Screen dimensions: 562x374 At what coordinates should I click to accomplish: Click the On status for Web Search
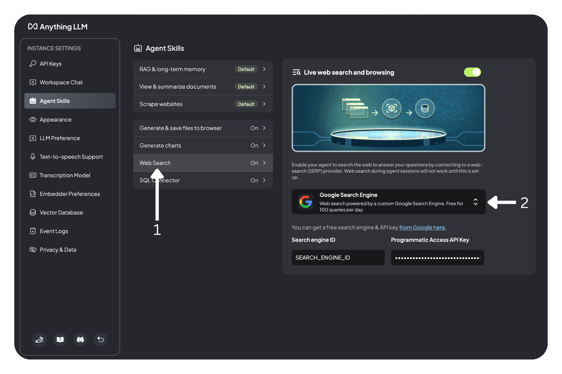pyautogui.click(x=254, y=163)
